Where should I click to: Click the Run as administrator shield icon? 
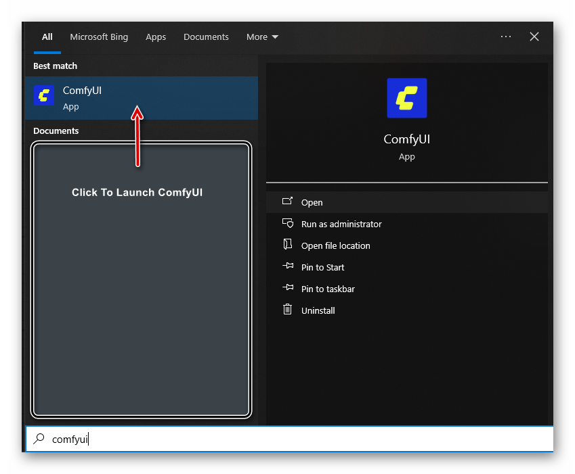(288, 224)
